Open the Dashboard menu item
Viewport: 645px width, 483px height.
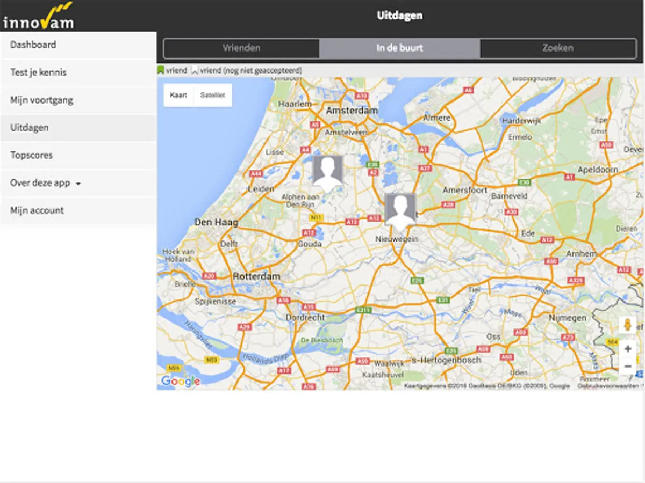tap(78, 45)
